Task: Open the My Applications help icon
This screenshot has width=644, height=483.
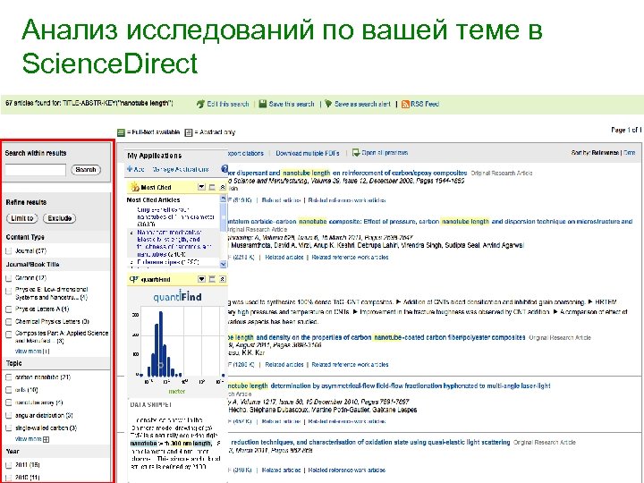Action: pyautogui.click(x=225, y=168)
